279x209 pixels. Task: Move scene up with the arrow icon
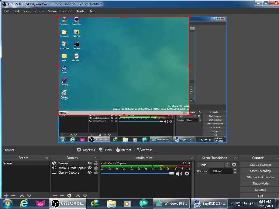point(22,196)
